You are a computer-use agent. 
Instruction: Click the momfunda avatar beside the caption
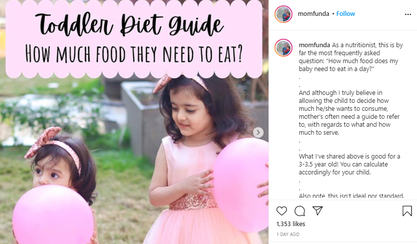pos(283,48)
